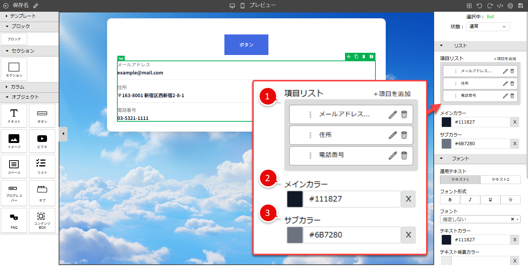528x268 pixels.
Task: Select the テキスト1 tab
Action: coord(460,180)
